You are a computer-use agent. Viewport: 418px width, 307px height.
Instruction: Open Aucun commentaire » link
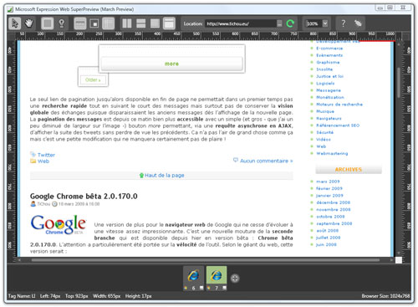[x=266, y=161]
